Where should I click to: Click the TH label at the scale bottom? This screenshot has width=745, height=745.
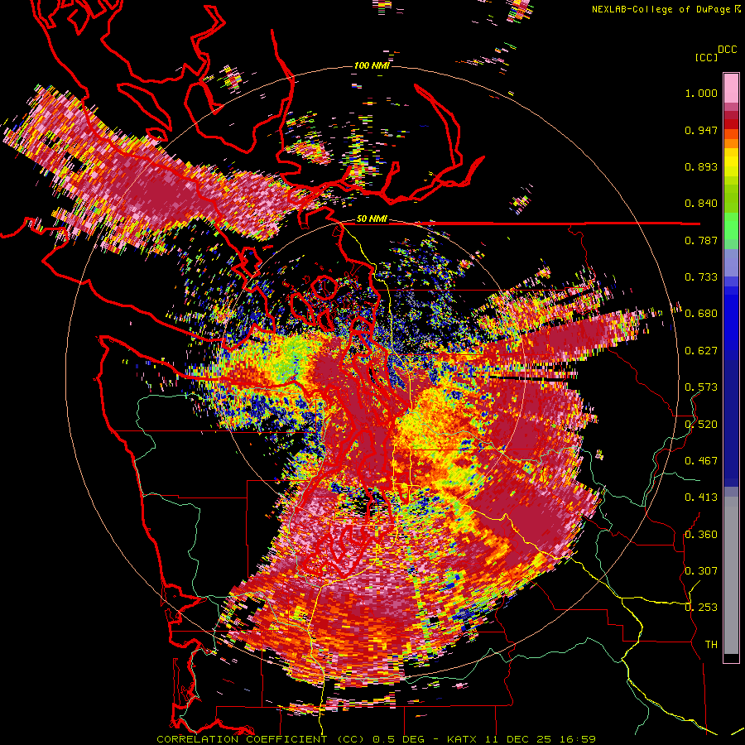(711, 645)
